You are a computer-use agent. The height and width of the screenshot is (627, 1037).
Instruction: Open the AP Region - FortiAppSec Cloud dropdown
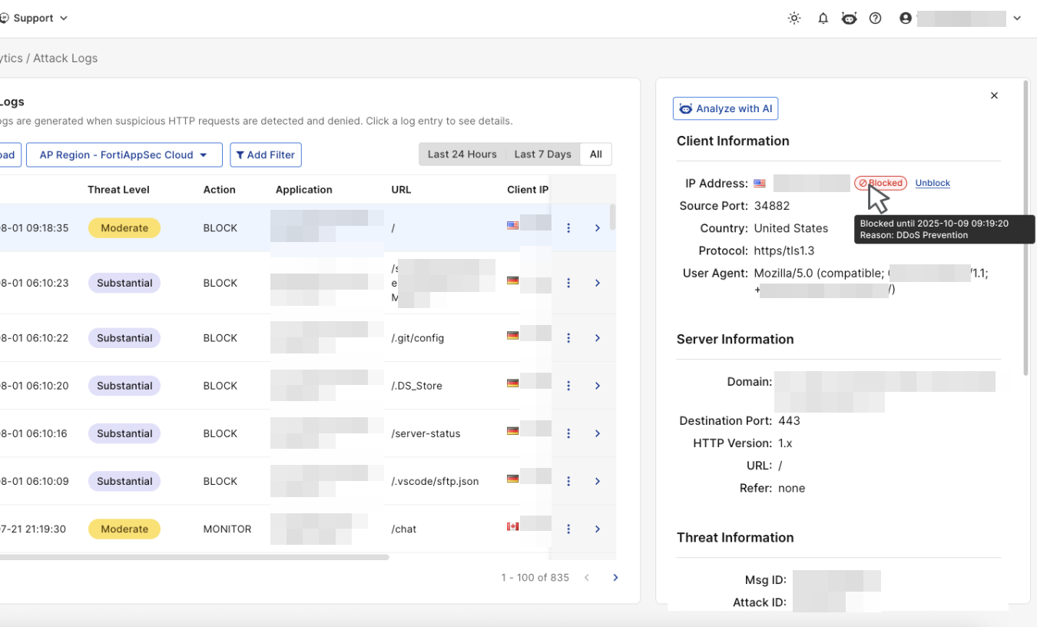coord(124,154)
